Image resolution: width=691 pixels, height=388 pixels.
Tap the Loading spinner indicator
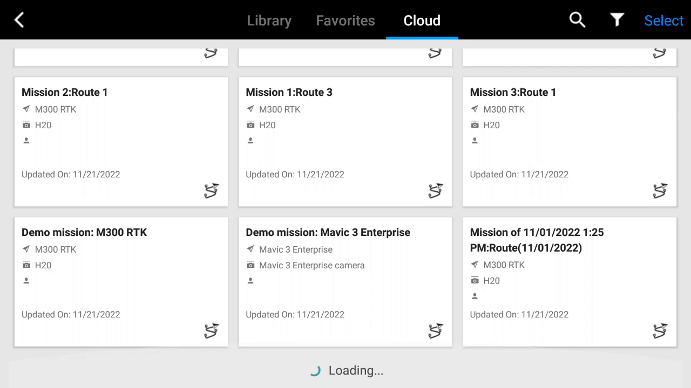[x=316, y=371]
